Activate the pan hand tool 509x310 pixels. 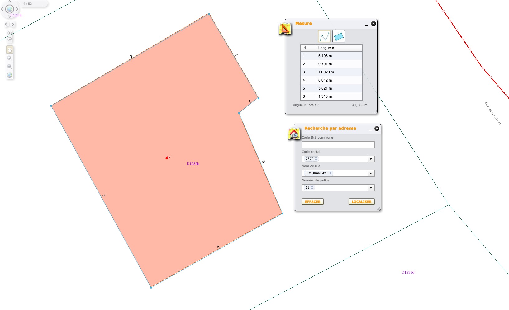[x=10, y=50]
